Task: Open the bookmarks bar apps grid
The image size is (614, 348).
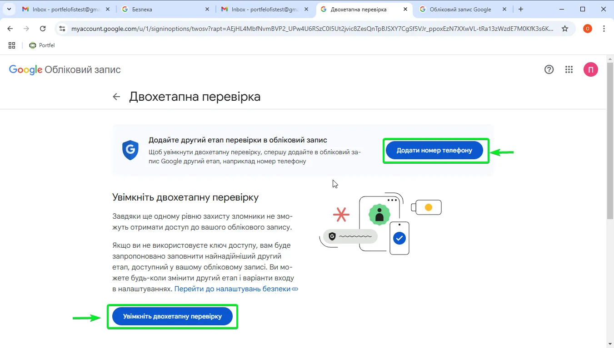Action: (x=12, y=45)
